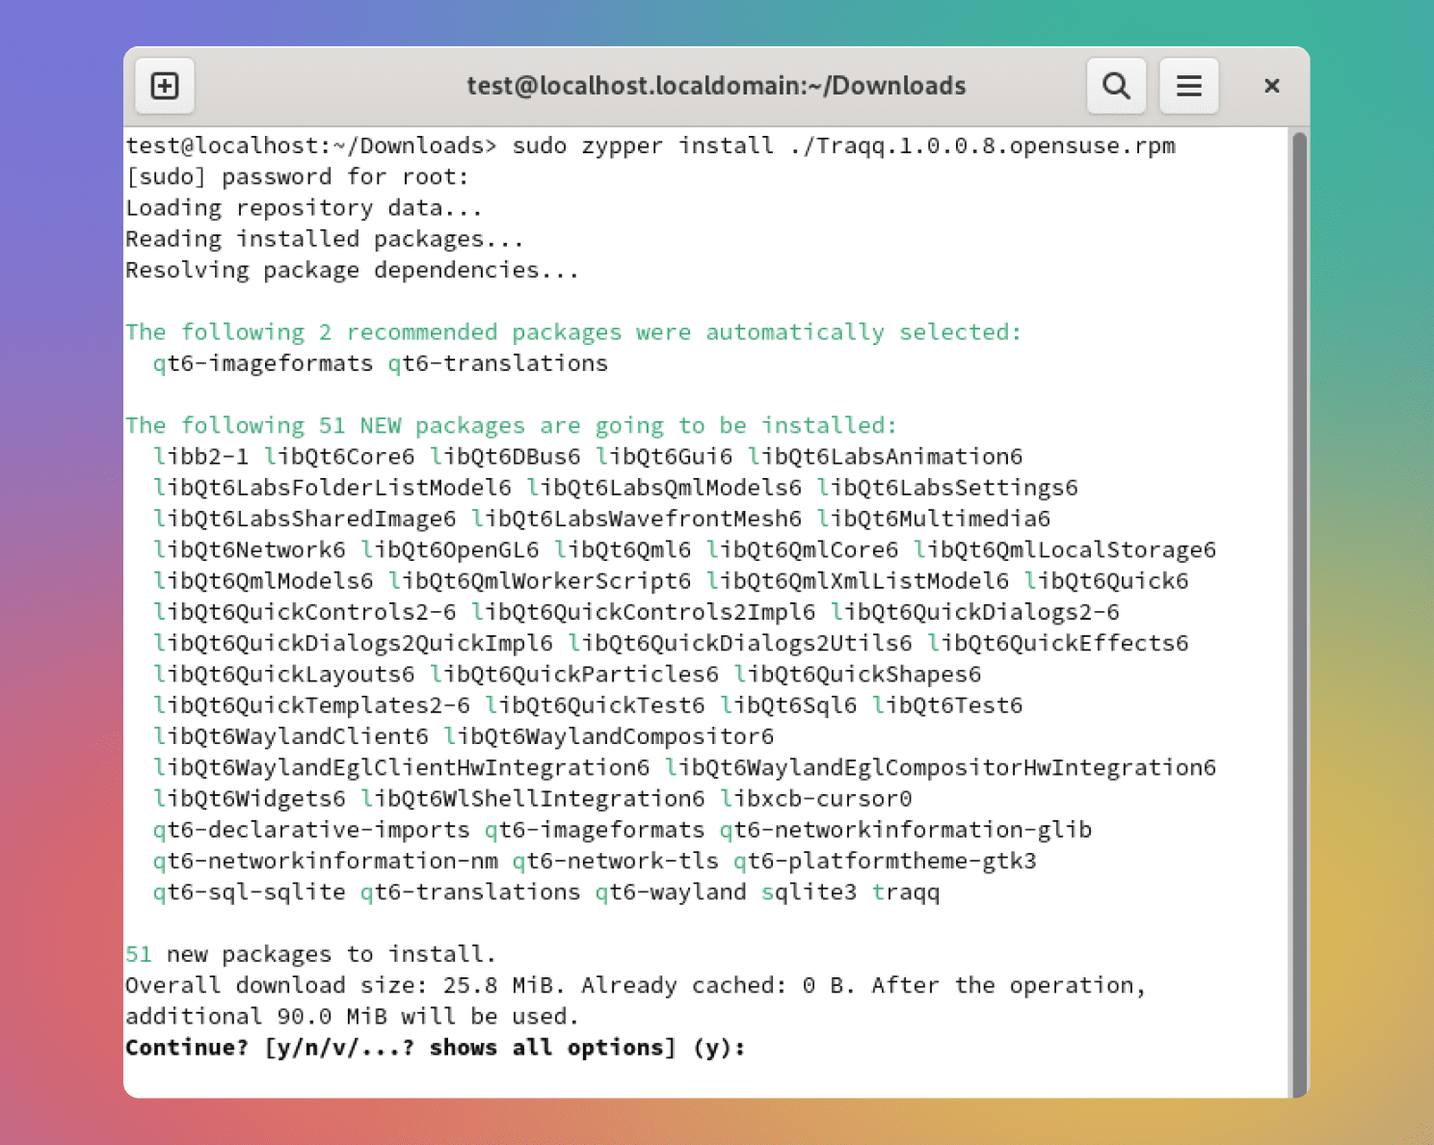Viewport: 1434px width, 1145px height.
Task: Click the '2 recommended packages' green heading
Action: 573,333
